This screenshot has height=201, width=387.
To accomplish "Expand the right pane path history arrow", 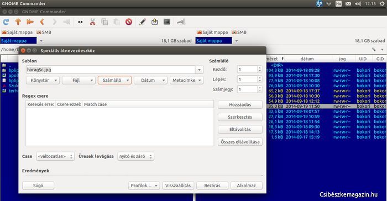I will 383,50.
